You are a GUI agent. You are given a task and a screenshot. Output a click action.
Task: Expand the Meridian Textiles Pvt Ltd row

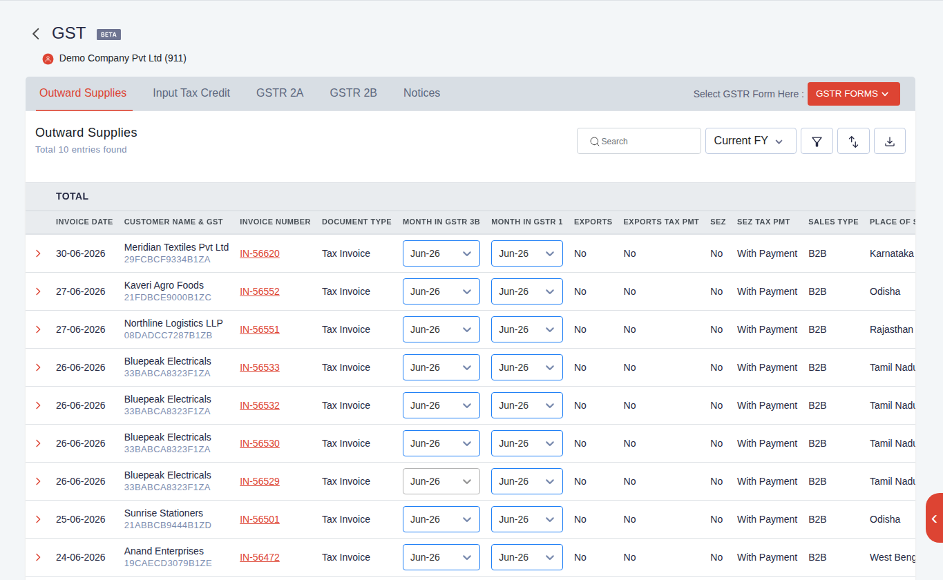39,253
